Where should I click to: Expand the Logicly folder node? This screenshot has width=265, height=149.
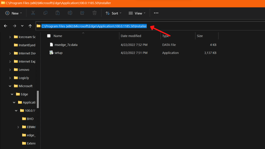click(10, 78)
